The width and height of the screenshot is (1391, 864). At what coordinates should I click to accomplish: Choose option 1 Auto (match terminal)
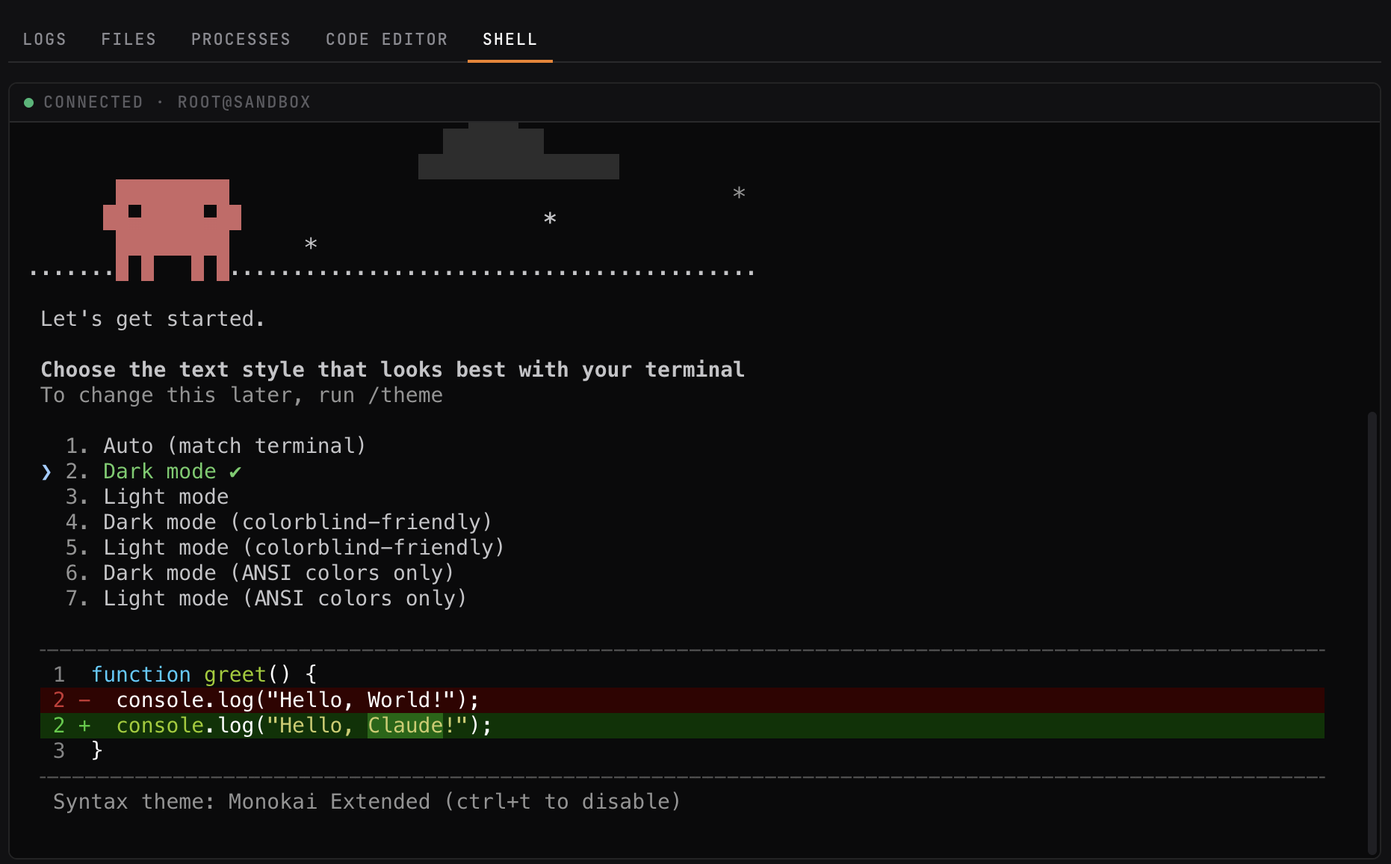tap(216, 446)
